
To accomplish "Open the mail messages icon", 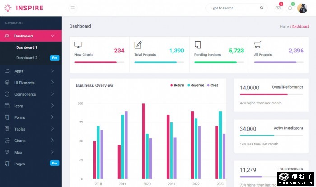I will 278,8.
